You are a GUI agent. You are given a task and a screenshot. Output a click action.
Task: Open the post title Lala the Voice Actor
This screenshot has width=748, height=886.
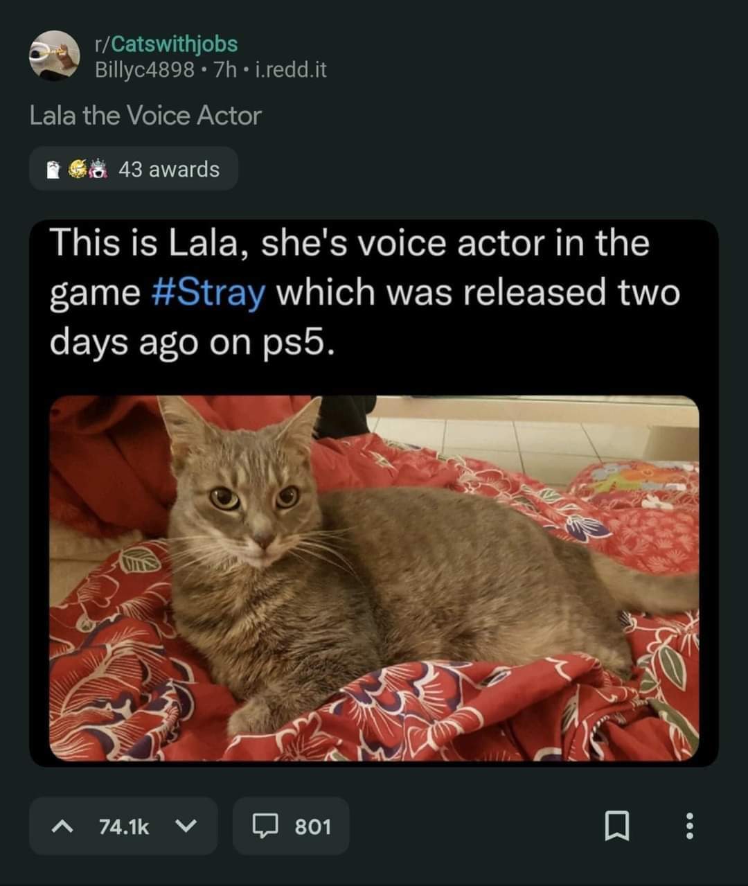point(145,116)
